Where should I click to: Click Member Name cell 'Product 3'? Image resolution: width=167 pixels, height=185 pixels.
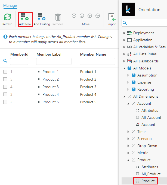point(88,87)
